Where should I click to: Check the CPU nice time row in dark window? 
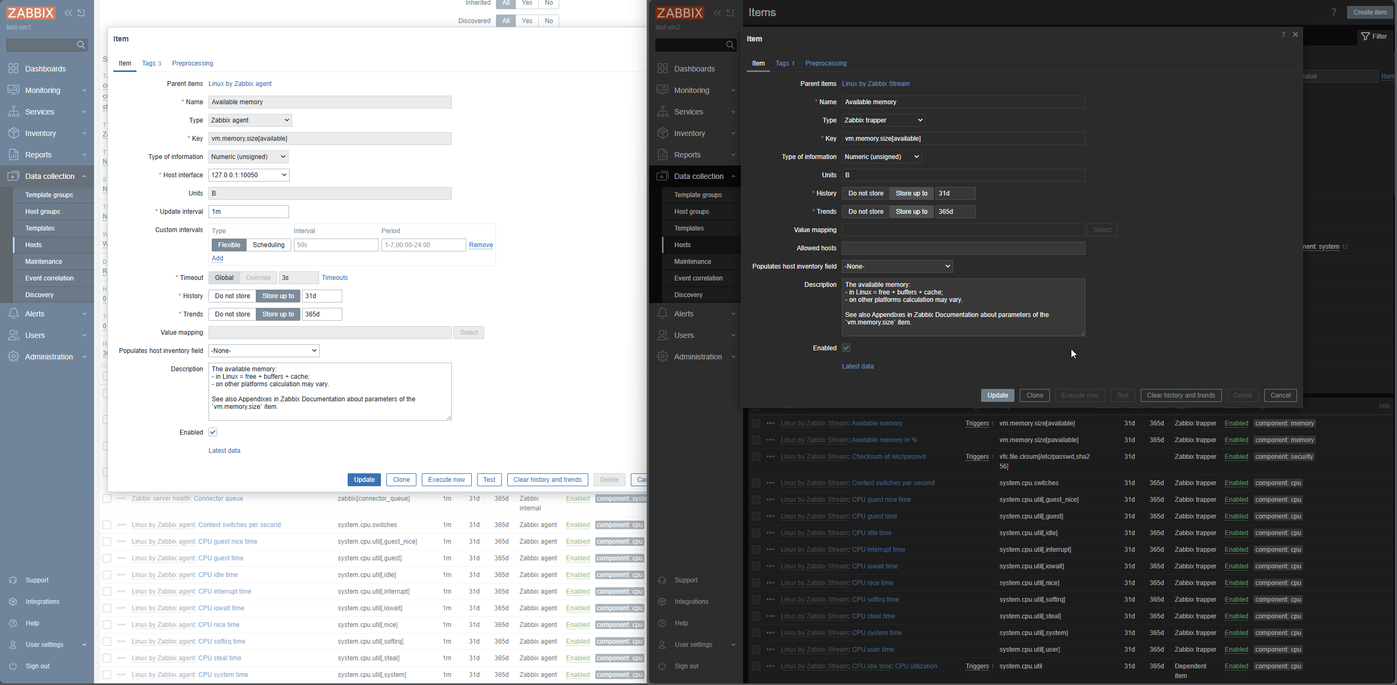click(755, 583)
